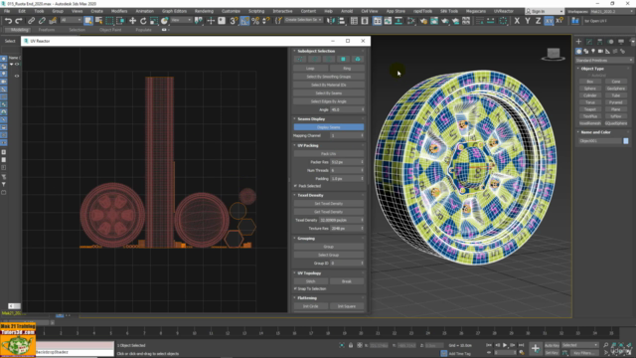
Task: Open the UVReactor menu
Action: pos(504,11)
